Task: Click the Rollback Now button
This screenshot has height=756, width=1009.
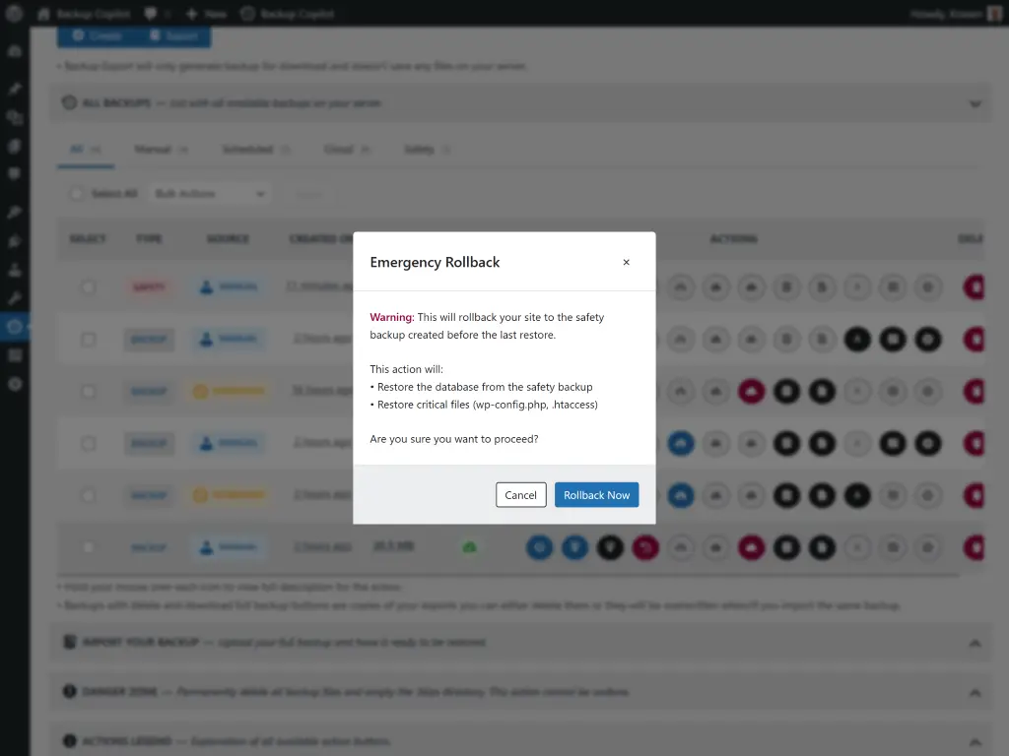Action: 596,495
